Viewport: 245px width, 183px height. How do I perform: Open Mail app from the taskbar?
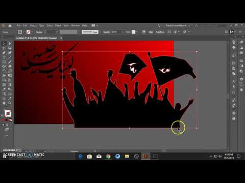pos(99,157)
